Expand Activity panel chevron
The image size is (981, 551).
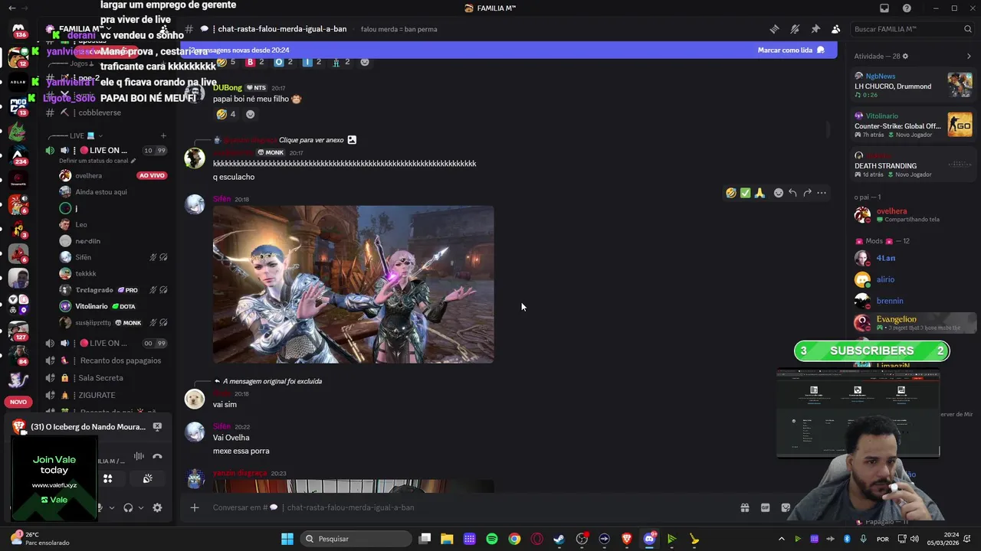click(x=969, y=57)
